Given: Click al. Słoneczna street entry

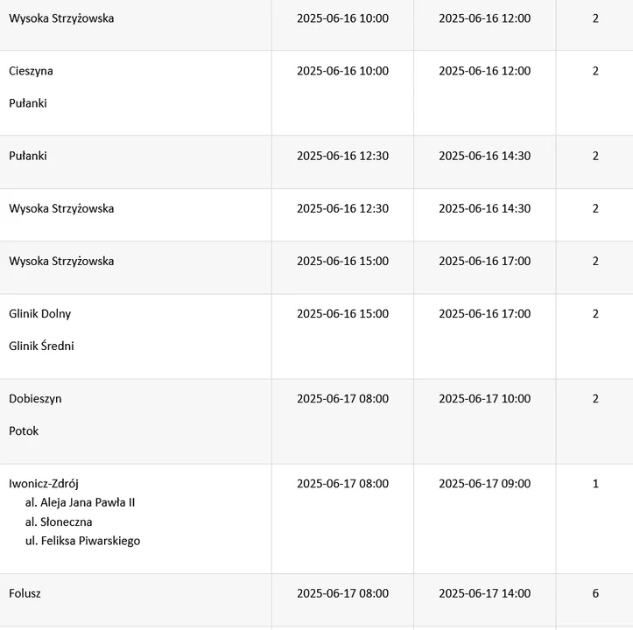Looking at the screenshot, I should tap(59, 521).
